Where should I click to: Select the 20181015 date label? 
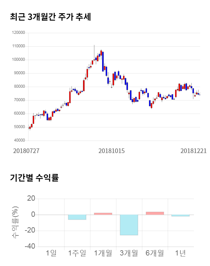pyautogui.click(x=112, y=151)
